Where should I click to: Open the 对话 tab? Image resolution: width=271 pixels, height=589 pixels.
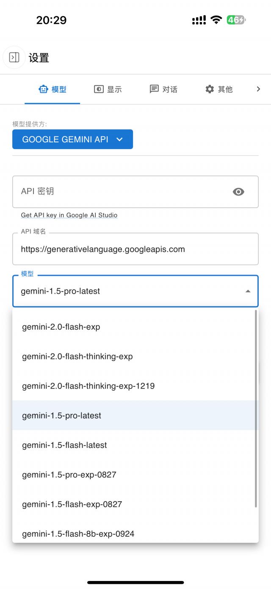coord(163,89)
